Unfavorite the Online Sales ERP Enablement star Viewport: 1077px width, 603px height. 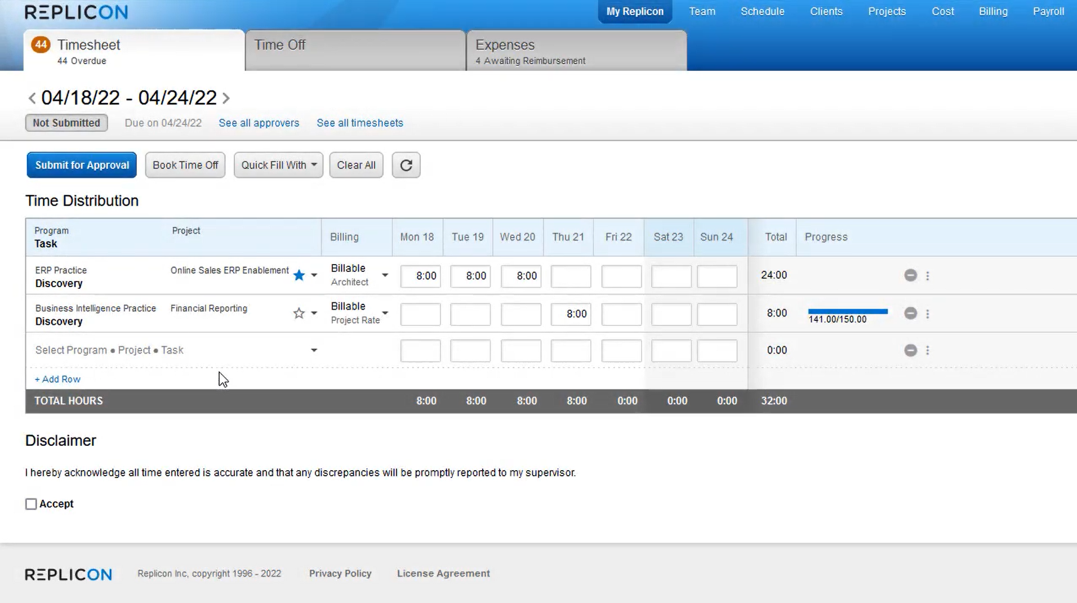[299, 275]
